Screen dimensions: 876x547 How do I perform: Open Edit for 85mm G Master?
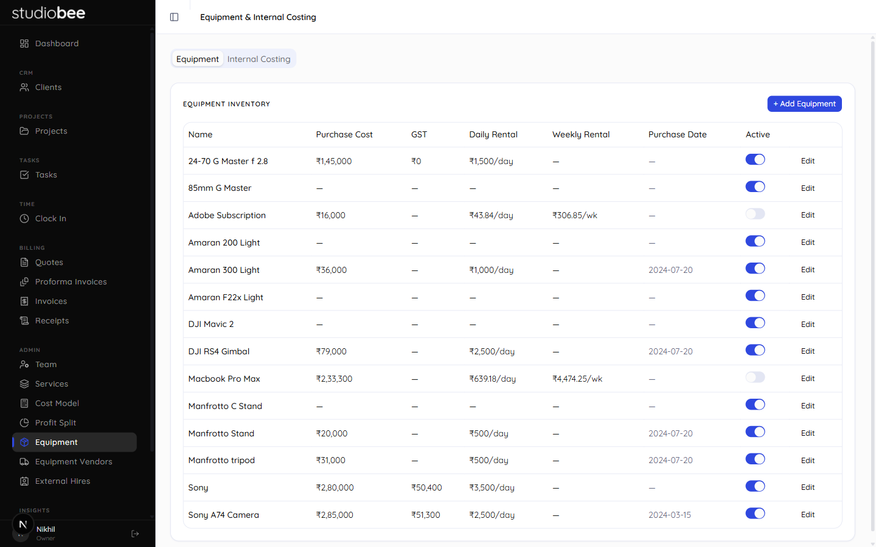807,188
